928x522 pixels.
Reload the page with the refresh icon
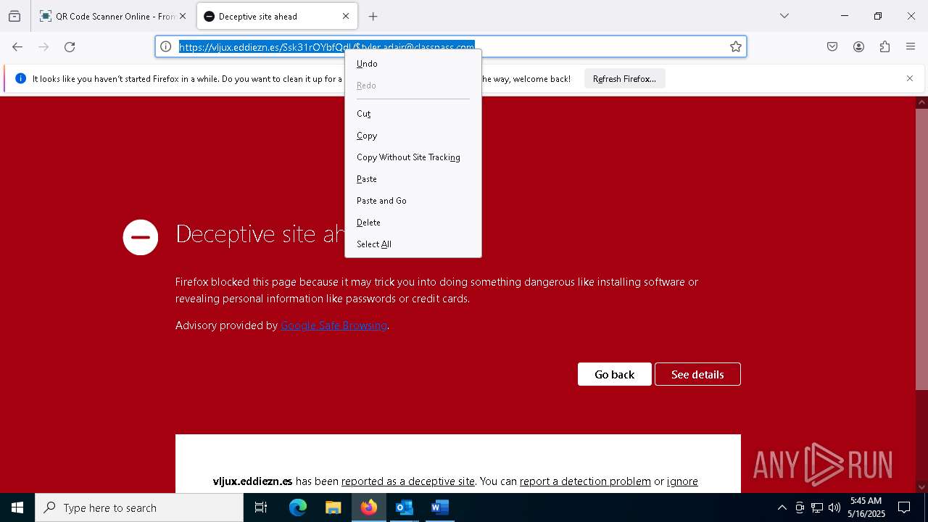tap(70, 46)
